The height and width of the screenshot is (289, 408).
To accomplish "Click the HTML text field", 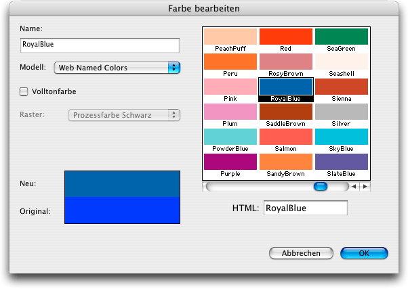I will (306, 208).
